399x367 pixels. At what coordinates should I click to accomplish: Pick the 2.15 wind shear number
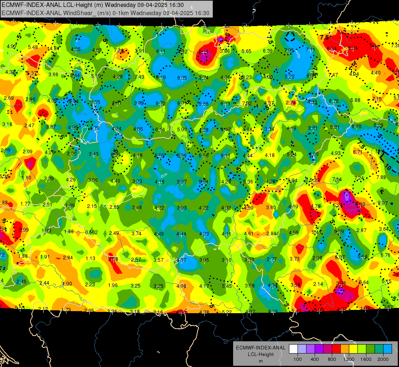(x=92, y=206)
